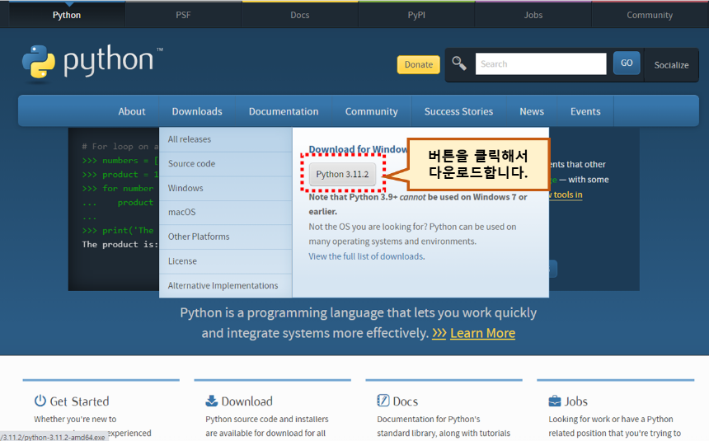Open the Documentation navigation menu

coord(284,111)
